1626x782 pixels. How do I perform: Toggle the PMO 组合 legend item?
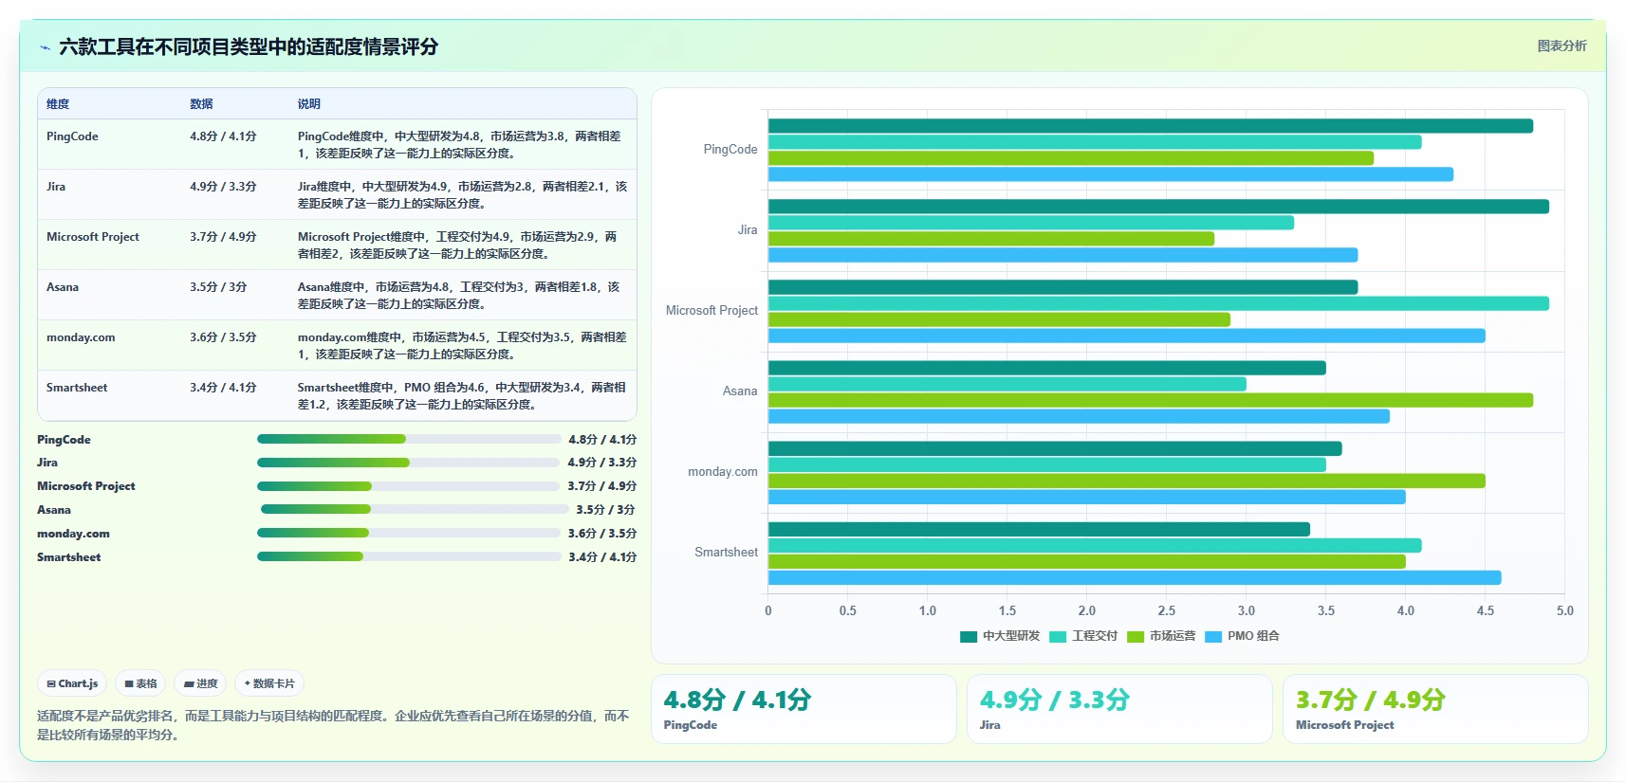[1242, 636]
